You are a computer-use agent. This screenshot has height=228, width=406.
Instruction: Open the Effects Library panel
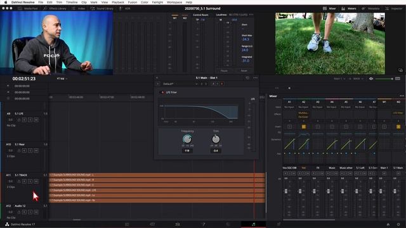(x=55, y=8)
